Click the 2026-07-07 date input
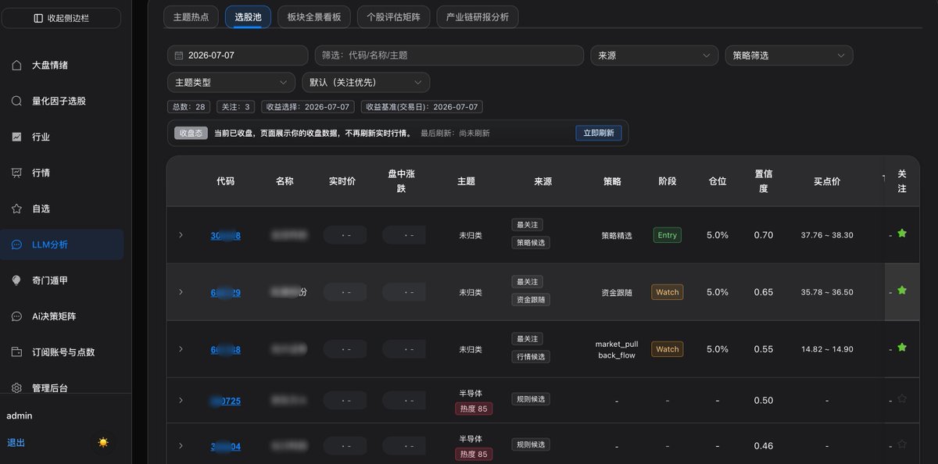 (x=238, y=55)
